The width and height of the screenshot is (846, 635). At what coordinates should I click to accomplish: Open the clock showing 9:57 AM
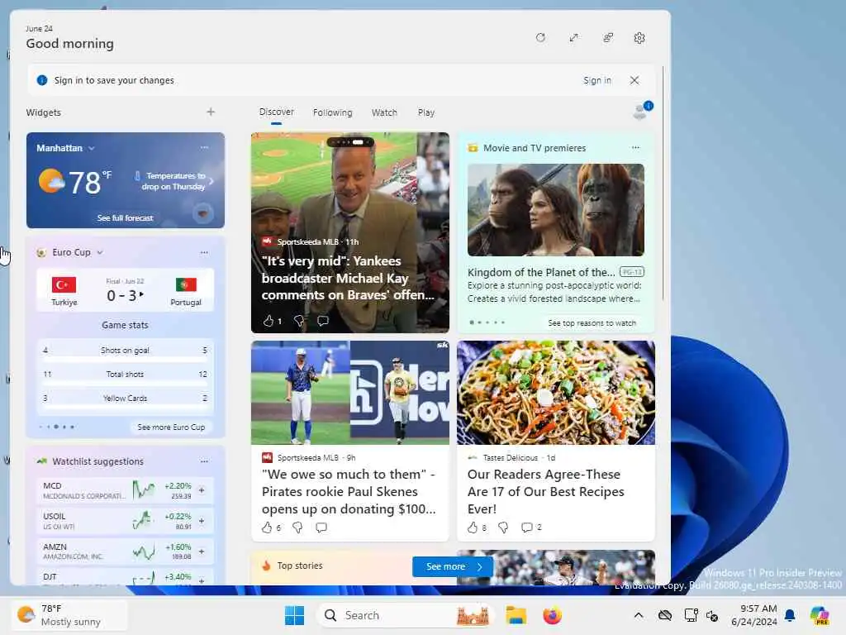(753, 615)
